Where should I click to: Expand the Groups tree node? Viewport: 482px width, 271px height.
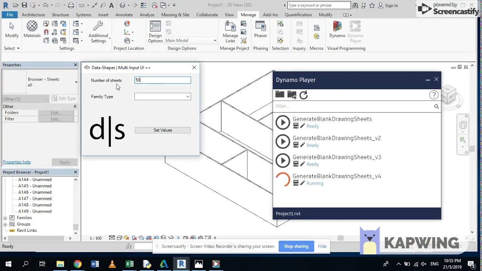click(x=5, y=224)
